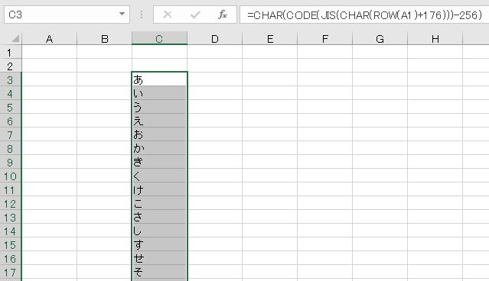The width and height of the screenshot is (489, 281).
Task: Click the Name Box showing C3
Action: coord(67,15)
